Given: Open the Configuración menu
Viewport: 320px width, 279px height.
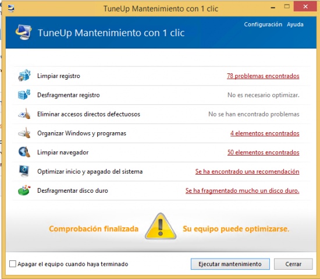Looking at the screenshot, I should [x=263, y=24].
